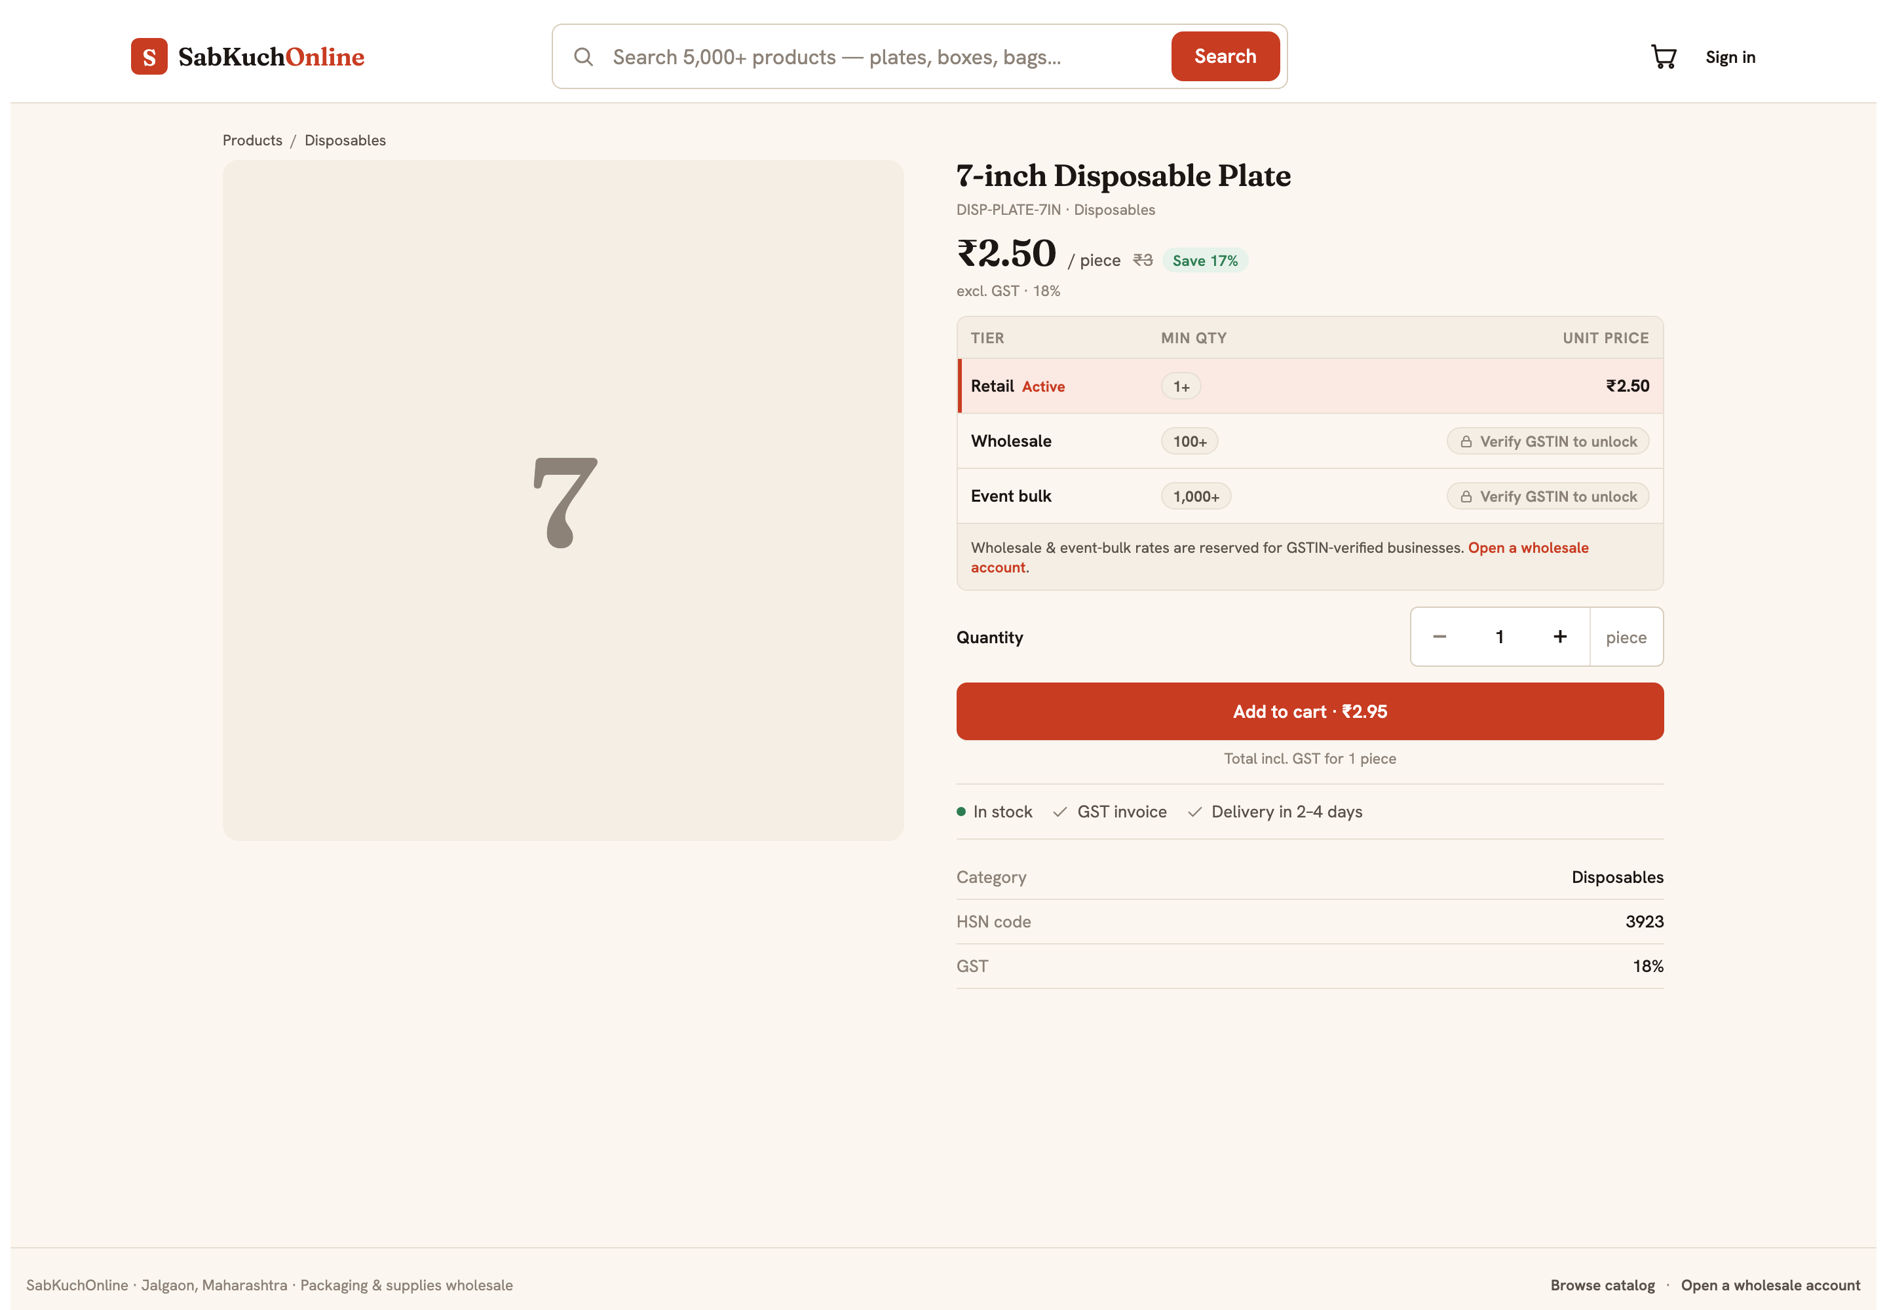Screen dimensions: 1887x1310
Task: Click the SabKuchOnline S logo icon
Action: (x=149, y=56)
